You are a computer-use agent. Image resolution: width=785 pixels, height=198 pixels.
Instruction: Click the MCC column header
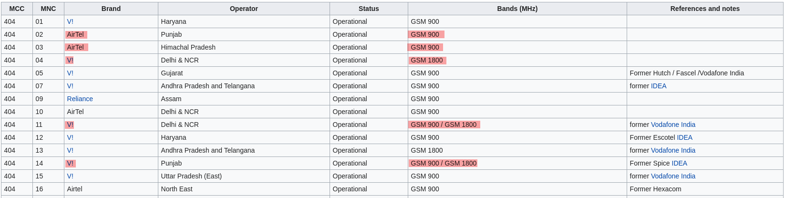tap(17, 9)
